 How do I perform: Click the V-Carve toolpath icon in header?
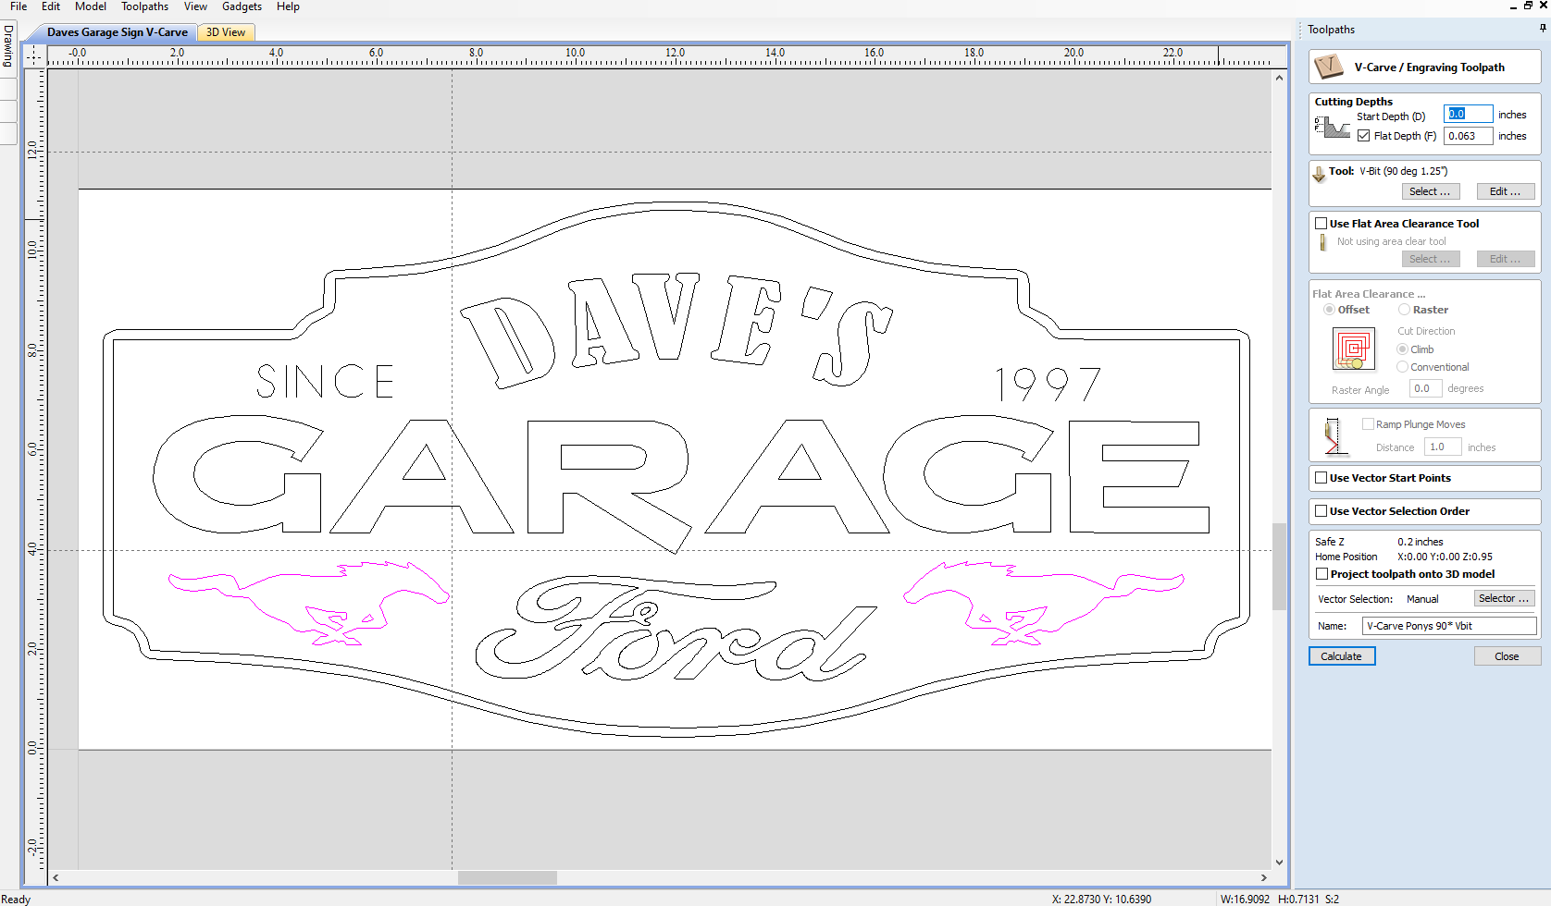click(1329, 67)
